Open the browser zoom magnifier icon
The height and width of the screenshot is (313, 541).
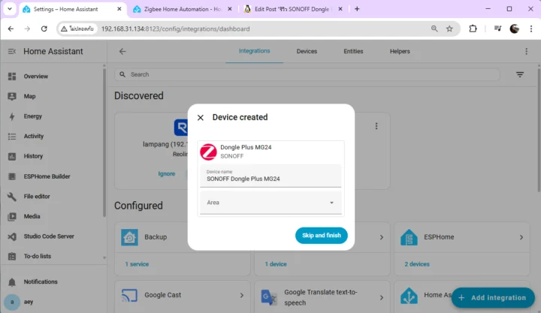click(x=434, y=29)
